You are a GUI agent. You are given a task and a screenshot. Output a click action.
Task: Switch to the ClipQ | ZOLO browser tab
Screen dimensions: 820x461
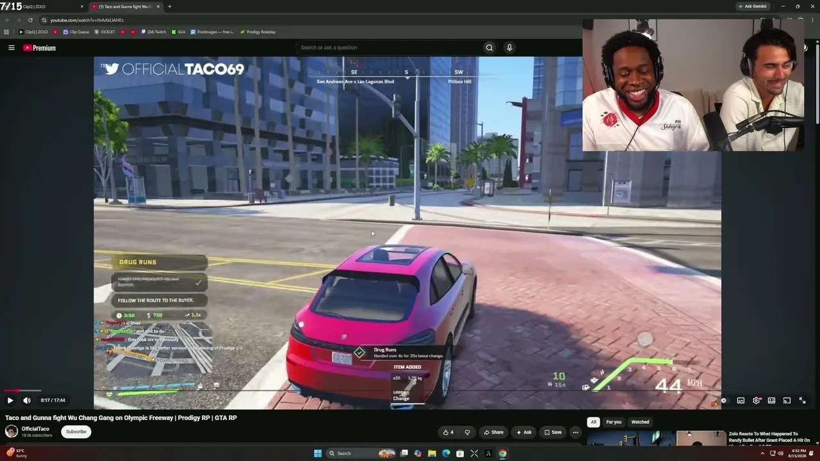click(x=42, y=6)
